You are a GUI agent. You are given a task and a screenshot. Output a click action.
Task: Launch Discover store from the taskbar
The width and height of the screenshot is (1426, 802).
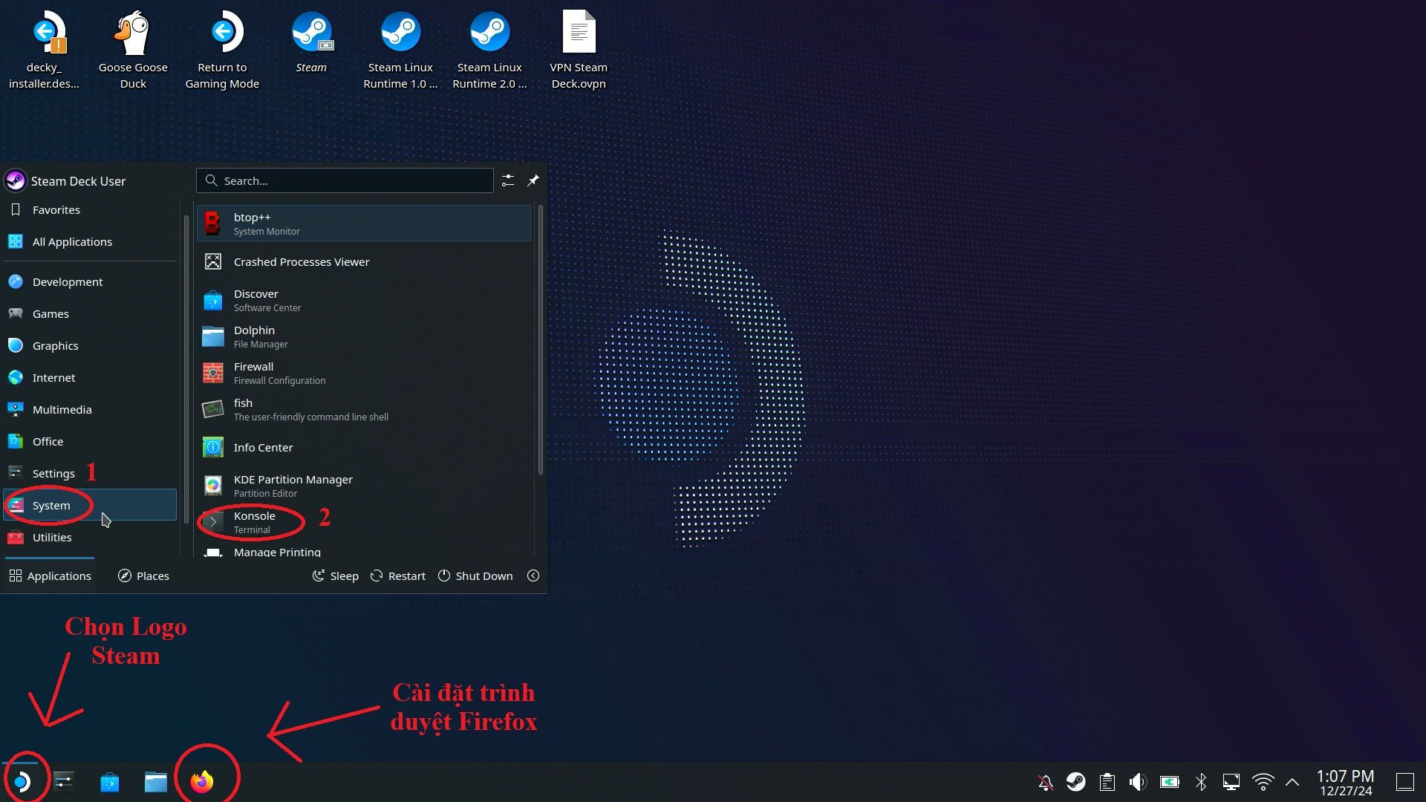click(x=110, y=781)
